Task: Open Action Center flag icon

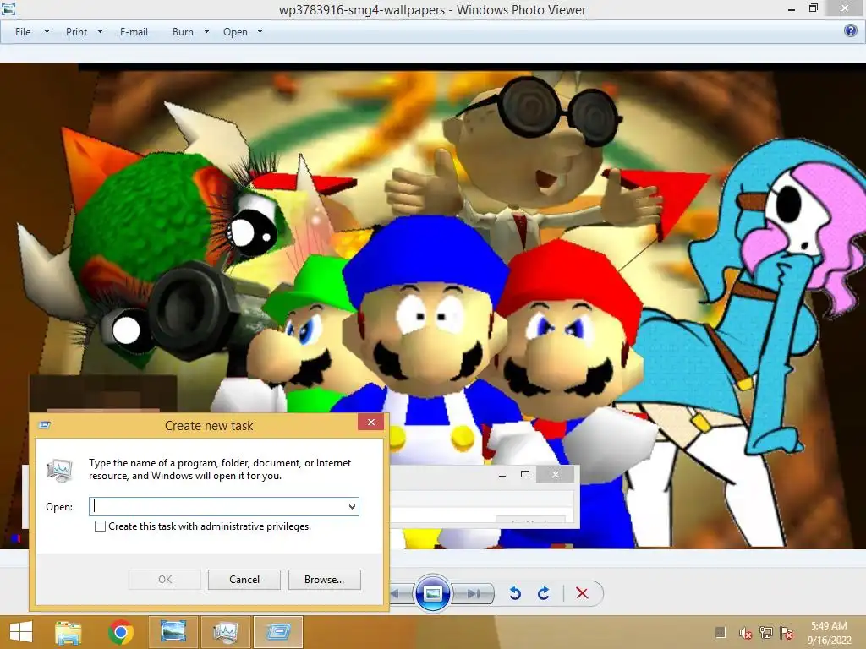Action: [x=787, y=633]
